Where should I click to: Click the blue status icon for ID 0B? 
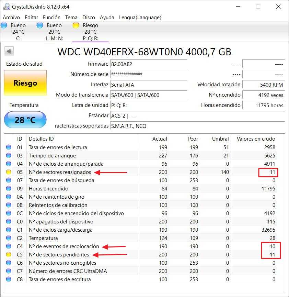point(9,205)
